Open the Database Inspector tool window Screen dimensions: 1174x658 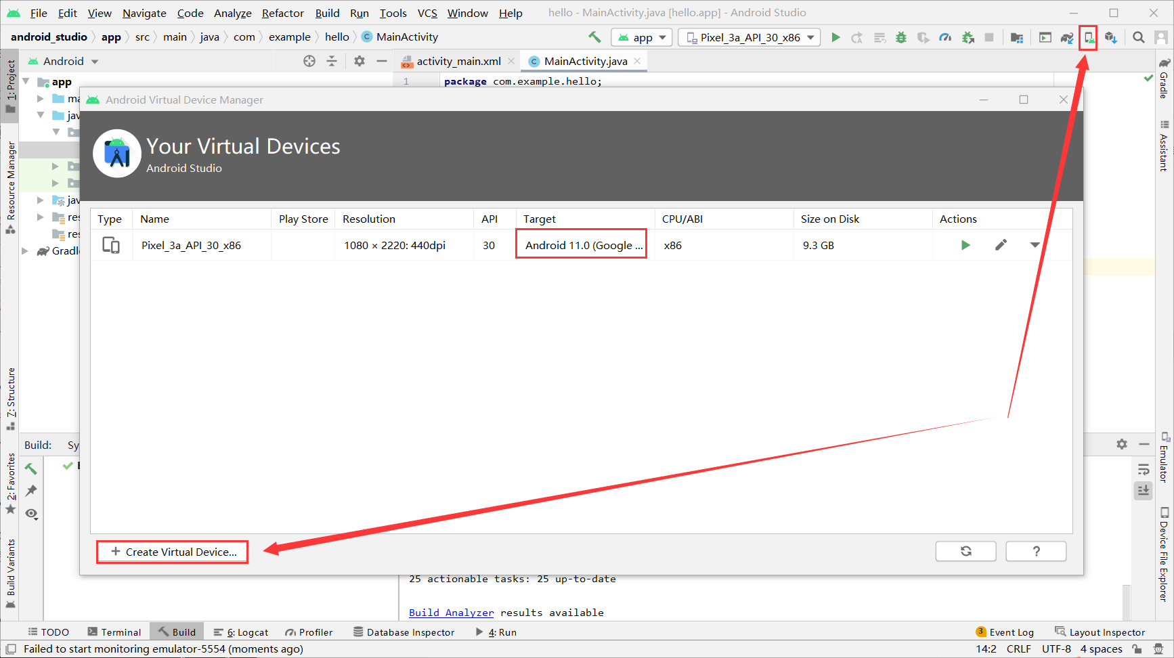tap(404, 632)
